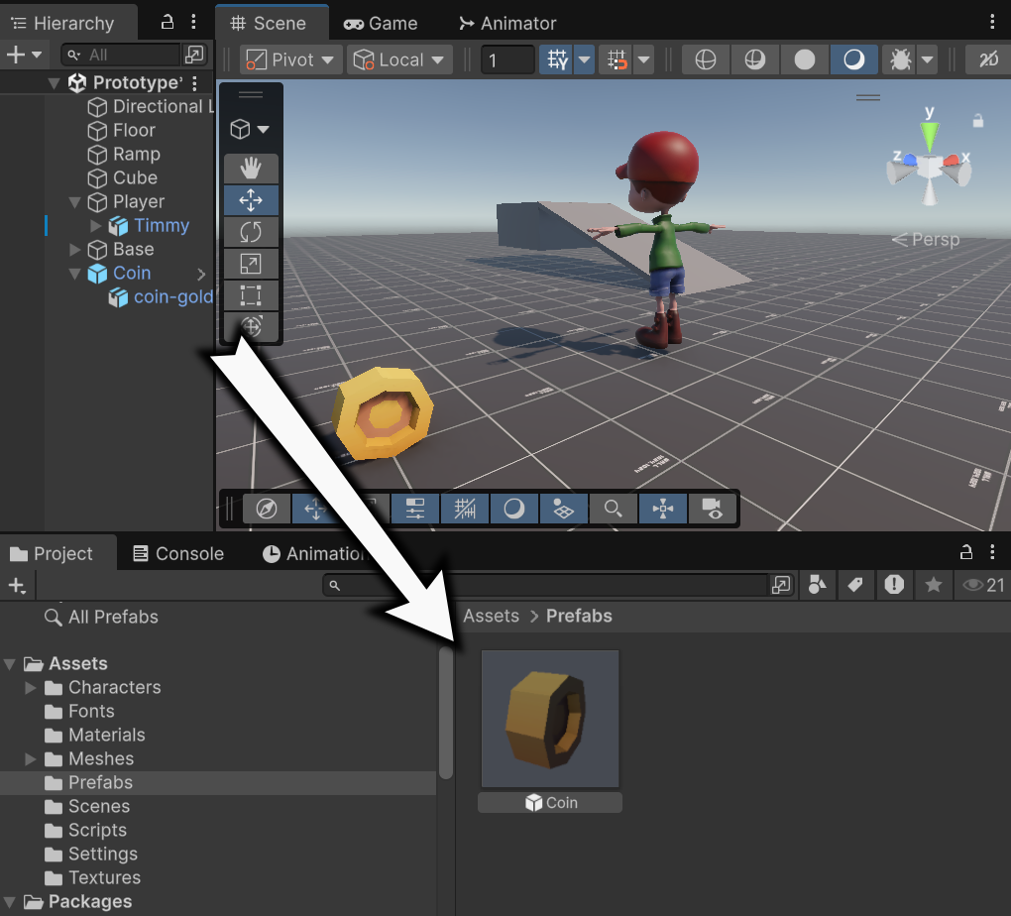1011x916 pixels.
Task: Click the favorites star icon in Project
Action: pos(933,585)
